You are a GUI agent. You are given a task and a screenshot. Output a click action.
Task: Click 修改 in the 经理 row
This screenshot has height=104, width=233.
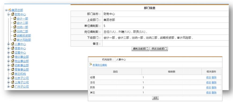tap(208, 77)
